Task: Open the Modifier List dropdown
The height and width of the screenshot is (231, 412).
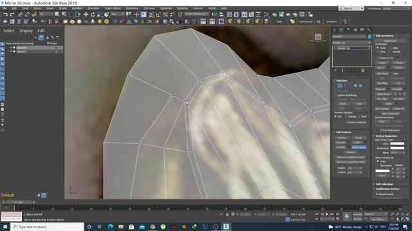Action: tap(351, 43)
